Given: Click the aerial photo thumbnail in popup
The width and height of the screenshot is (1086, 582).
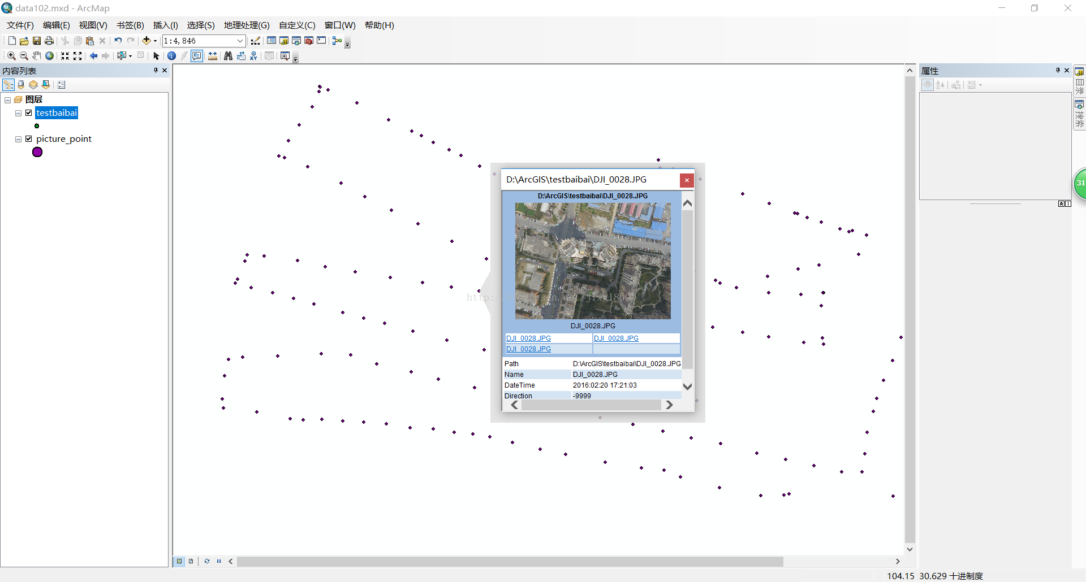Looking at the screenshot, I should 593,261.
